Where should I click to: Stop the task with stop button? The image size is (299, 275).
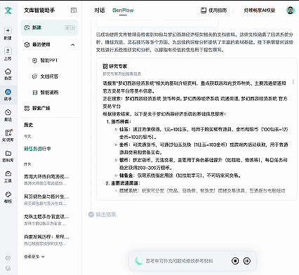pos(235,261)
